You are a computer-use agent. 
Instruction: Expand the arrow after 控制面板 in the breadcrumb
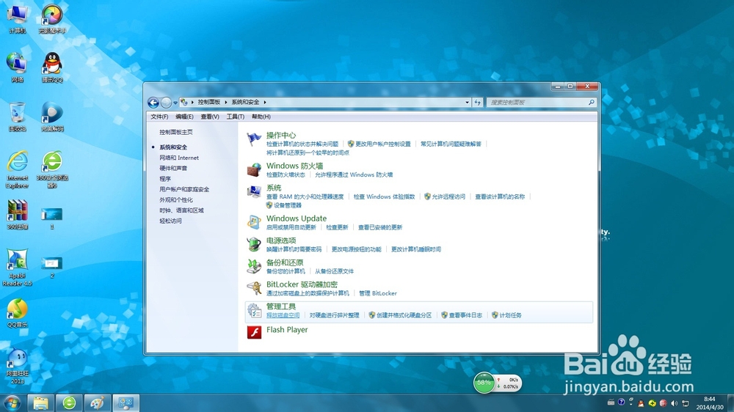(x=225, y=102)
